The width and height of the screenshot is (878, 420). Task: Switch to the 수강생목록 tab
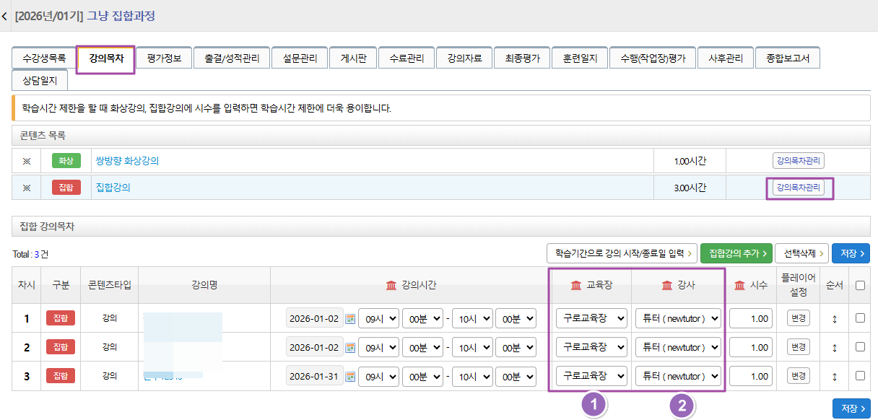[x=44, y=58]
